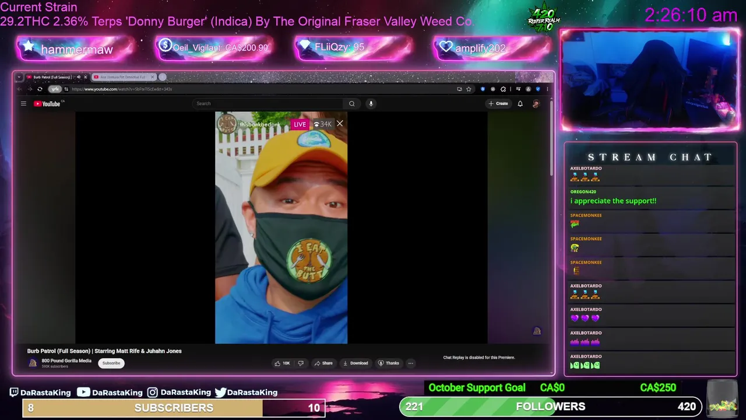The height and width of the screenshot is (420, 746).
Task: Close the Ace Ventura browser tab
Action: coord(153,77)
